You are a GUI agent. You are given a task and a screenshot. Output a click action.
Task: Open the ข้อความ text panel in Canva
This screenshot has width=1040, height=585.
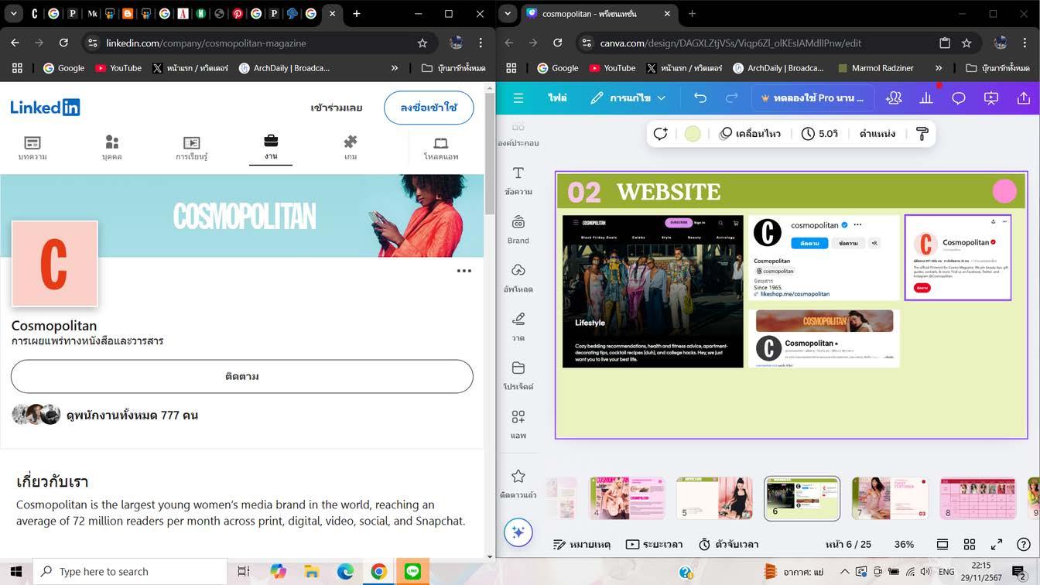518,181
